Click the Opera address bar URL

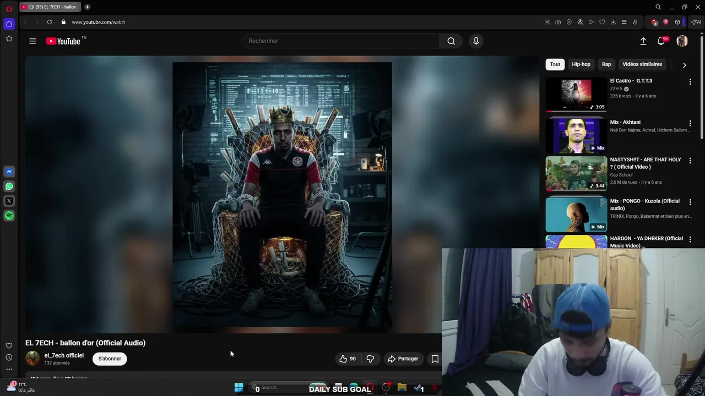tap(98, 22)
